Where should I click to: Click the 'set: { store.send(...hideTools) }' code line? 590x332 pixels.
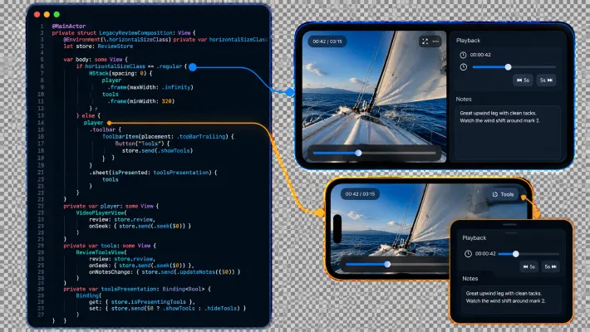coord(167,308)
